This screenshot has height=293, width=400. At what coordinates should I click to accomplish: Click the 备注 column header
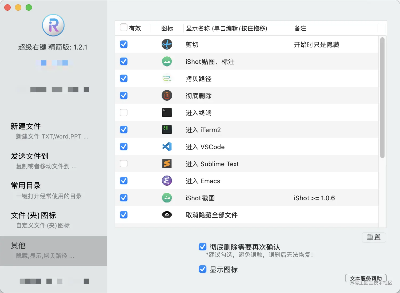(x=300, y=28)
